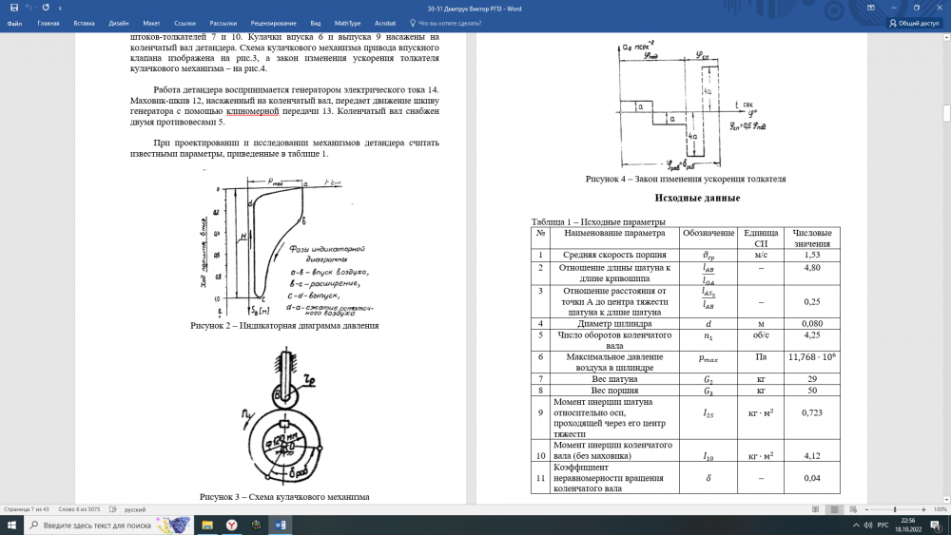Viewport: 951px width, 535px height.
Task: Click the Word icon on the taskbar
Action: pos(281,525)
